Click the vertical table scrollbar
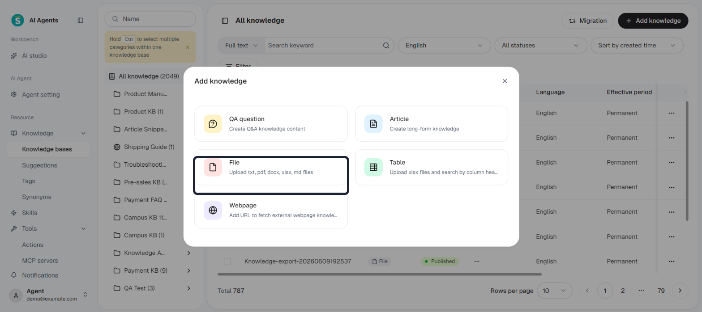Viewport: 702px width, 312px height. pyautogui.click(x=687, y=161)
